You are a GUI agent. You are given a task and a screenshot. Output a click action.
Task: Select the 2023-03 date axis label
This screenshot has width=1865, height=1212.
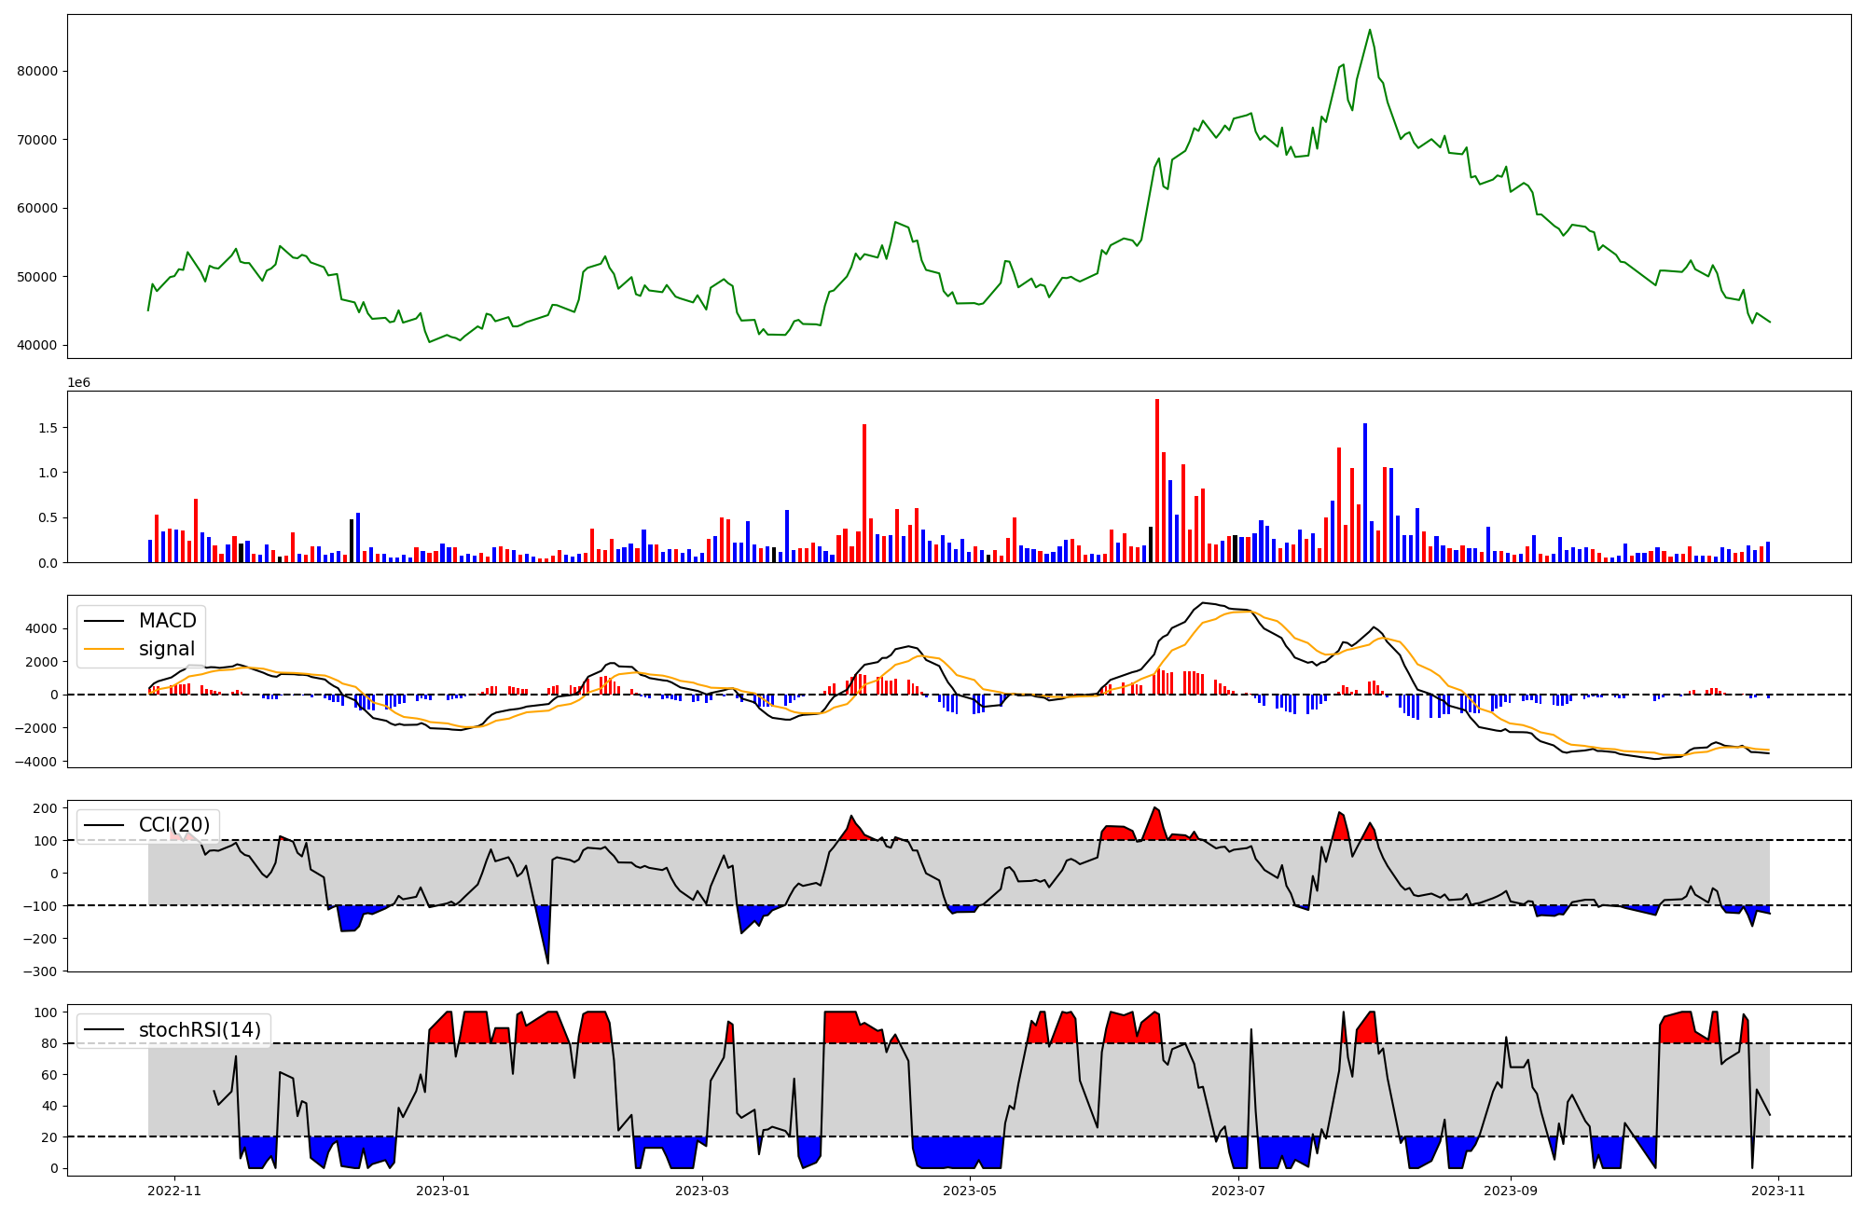[x=701, y=1190]
